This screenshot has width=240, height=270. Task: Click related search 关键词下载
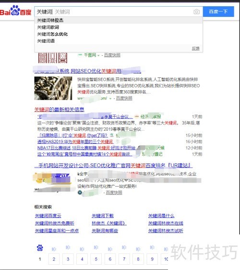(x=103, y=216)
